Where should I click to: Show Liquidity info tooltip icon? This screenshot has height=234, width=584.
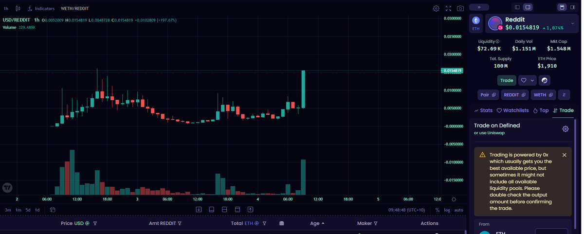click(497, 41)
